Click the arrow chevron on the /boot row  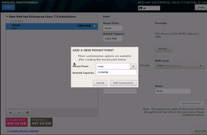[95, 26]
